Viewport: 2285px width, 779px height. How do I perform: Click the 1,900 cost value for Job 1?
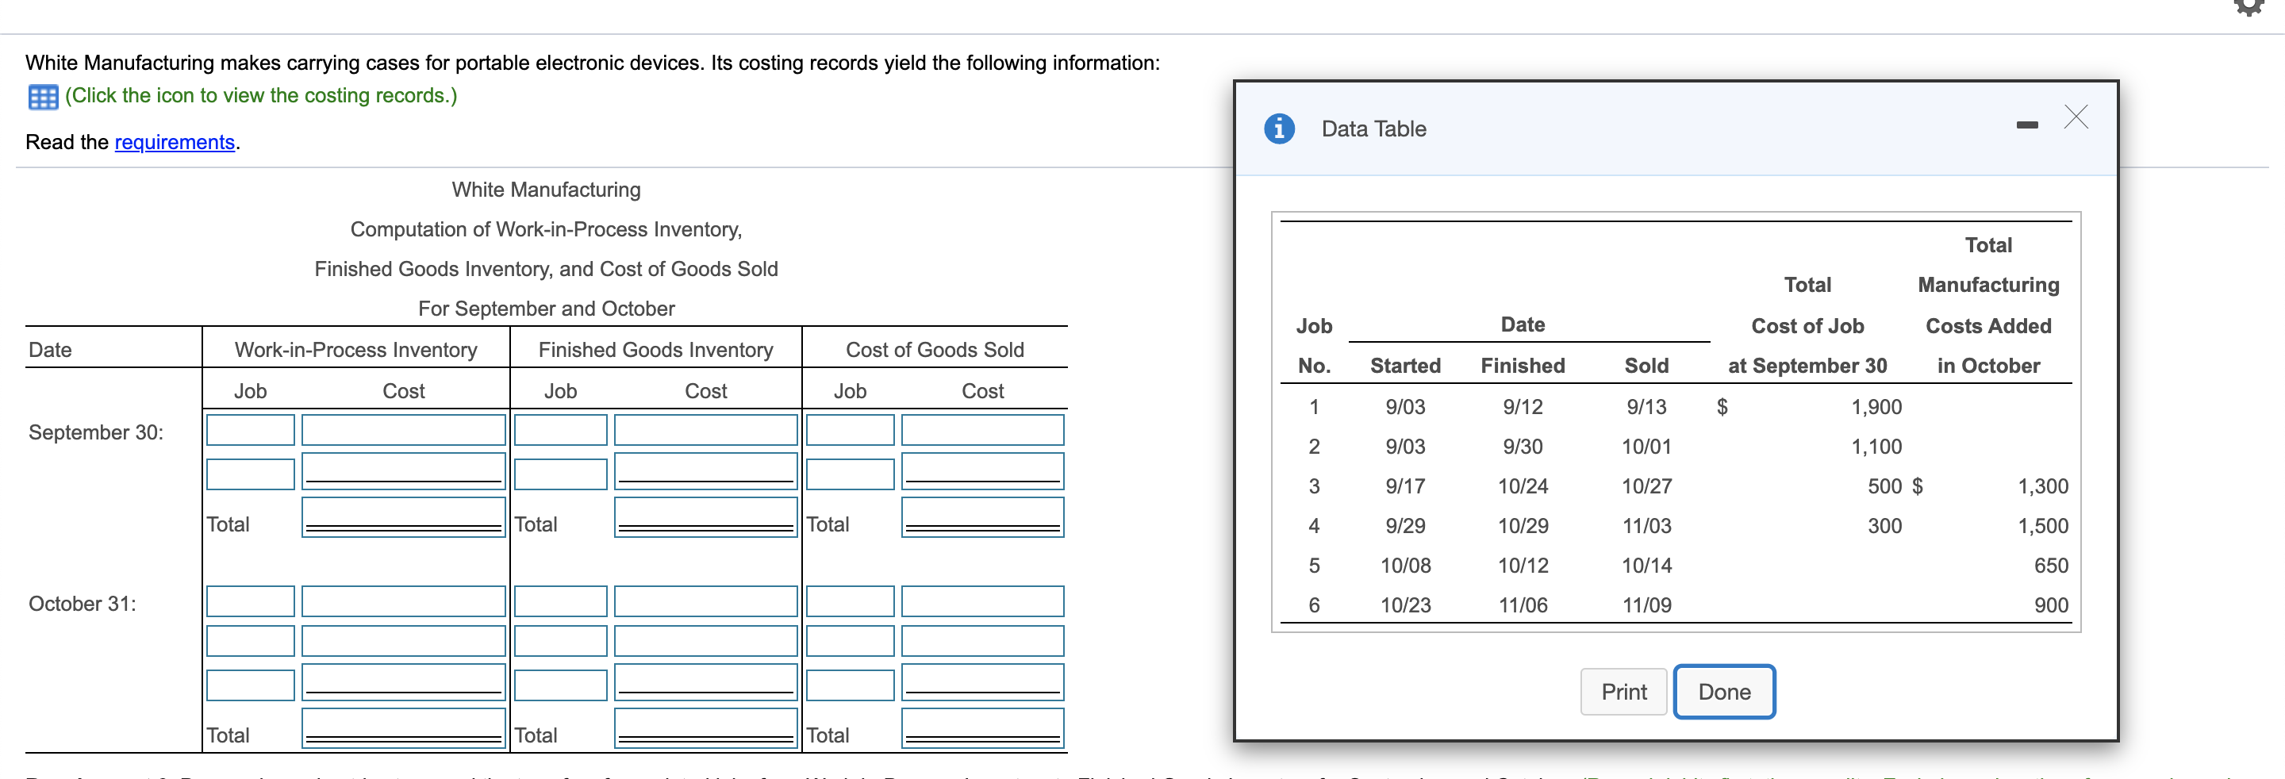click(1876, 406)
